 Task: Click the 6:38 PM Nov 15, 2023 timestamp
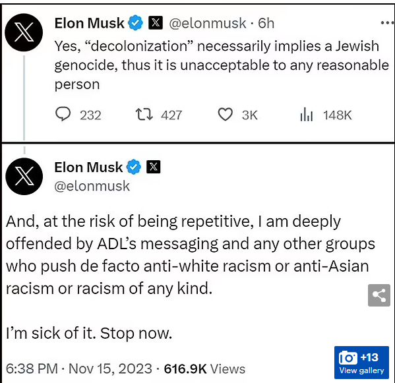point(79,368)
